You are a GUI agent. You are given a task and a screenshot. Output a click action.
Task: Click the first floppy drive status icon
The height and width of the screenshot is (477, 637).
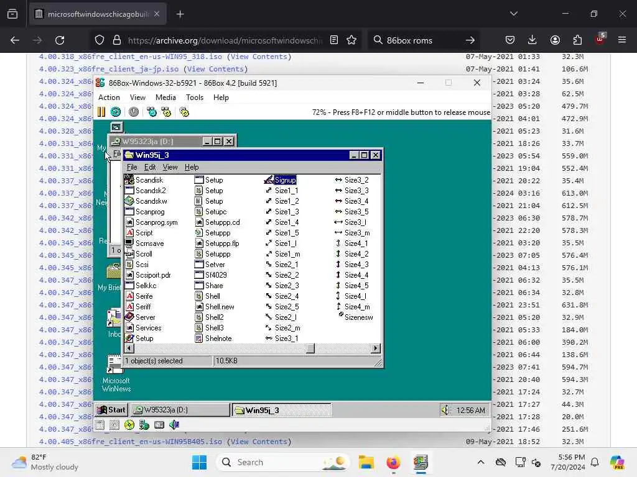coord(100,425)
